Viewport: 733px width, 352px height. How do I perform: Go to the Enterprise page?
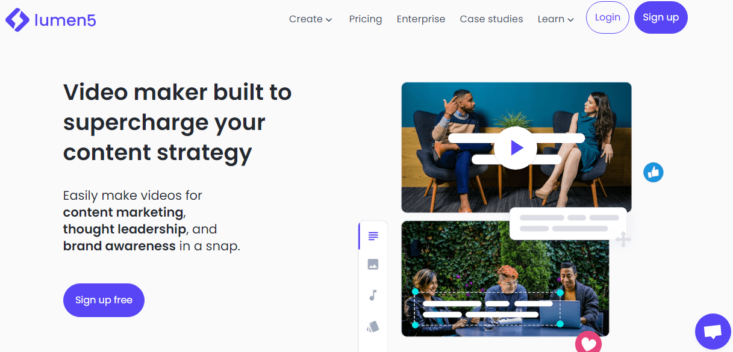click(x=421, y=19)
